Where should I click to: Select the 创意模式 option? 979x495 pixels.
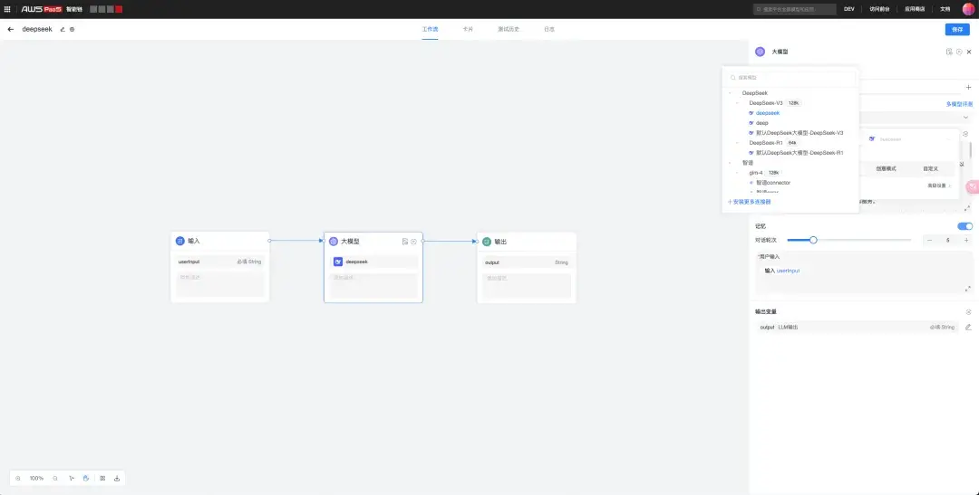pos(886,168)
